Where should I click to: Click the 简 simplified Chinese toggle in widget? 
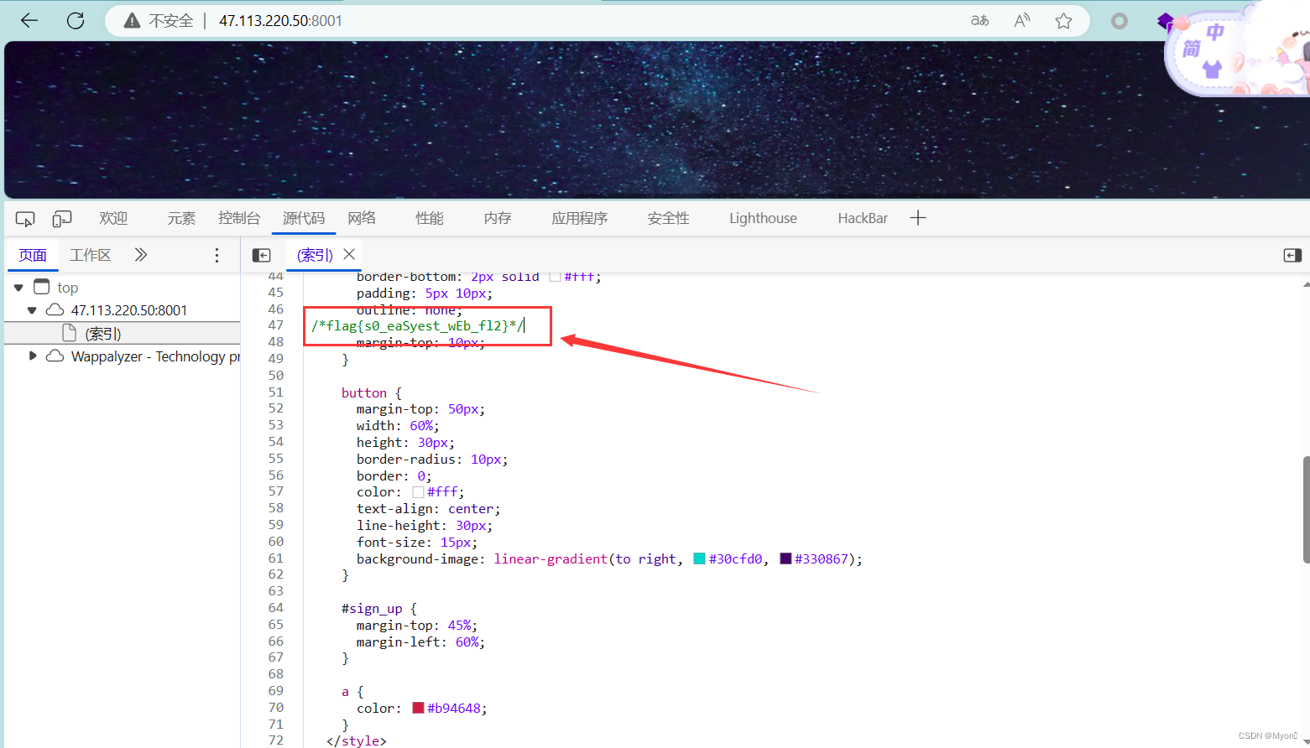coord(1191,49)
